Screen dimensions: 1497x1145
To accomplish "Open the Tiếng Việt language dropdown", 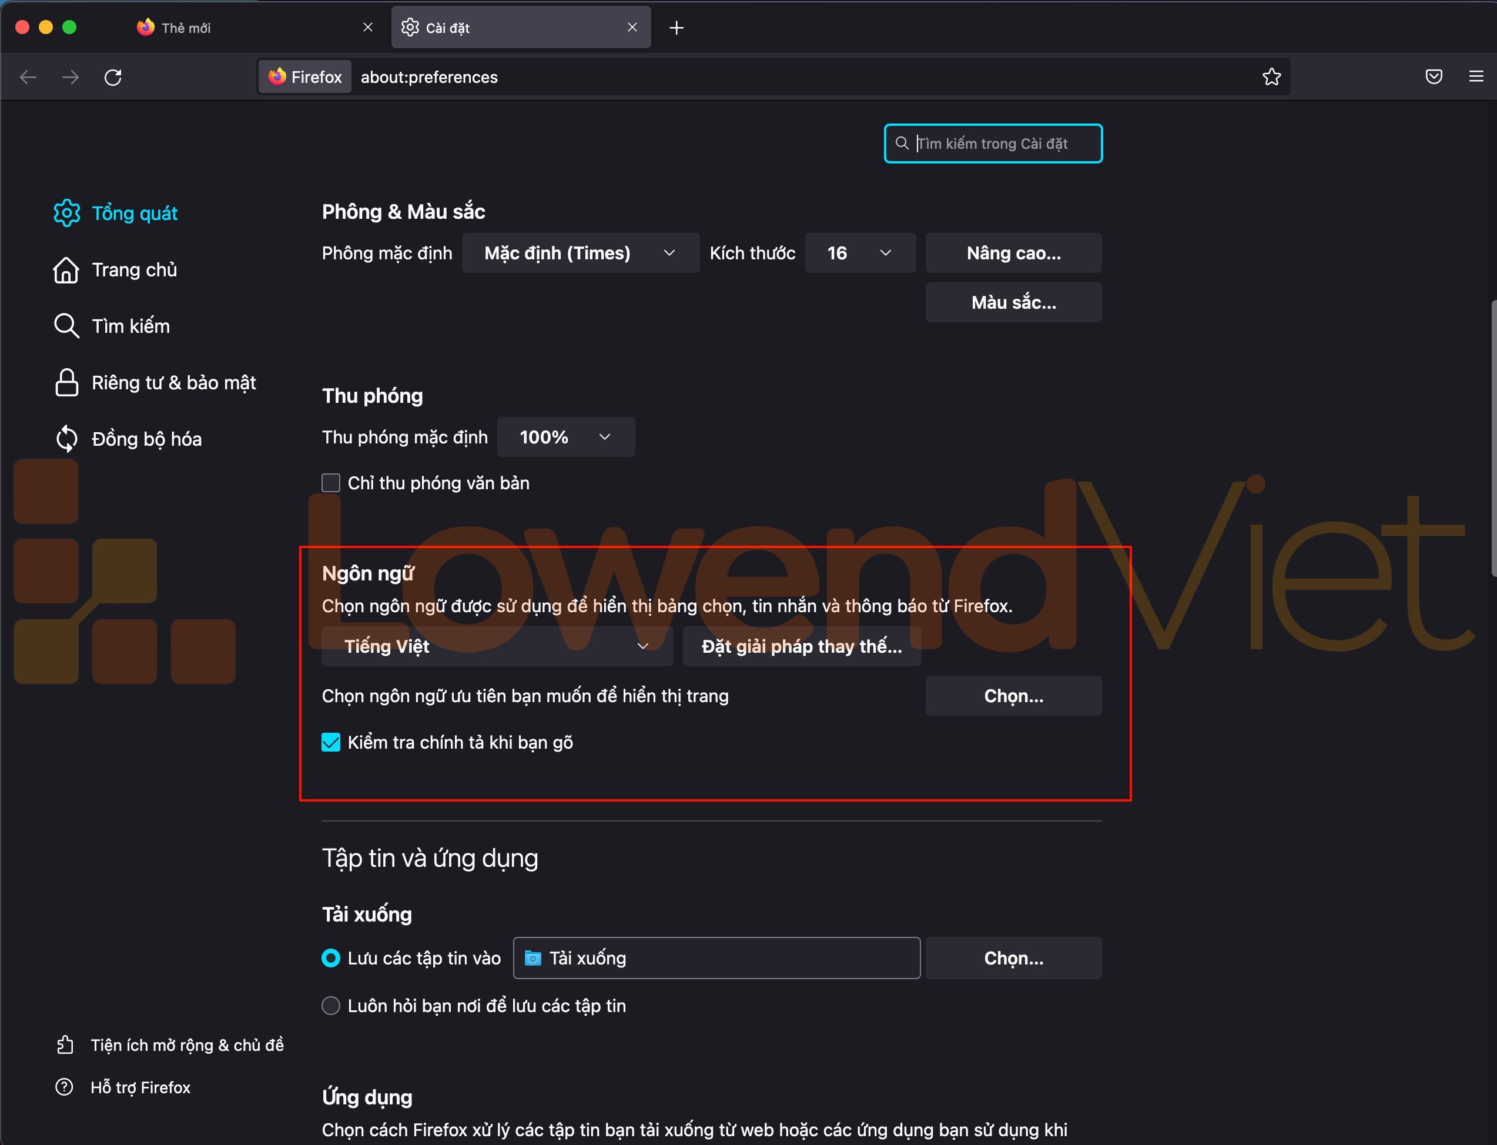I will [x=497, y=646].
